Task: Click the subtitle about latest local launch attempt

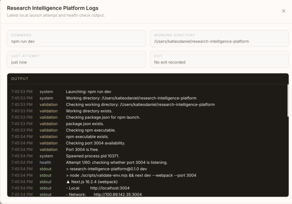Action: [56, 15]
